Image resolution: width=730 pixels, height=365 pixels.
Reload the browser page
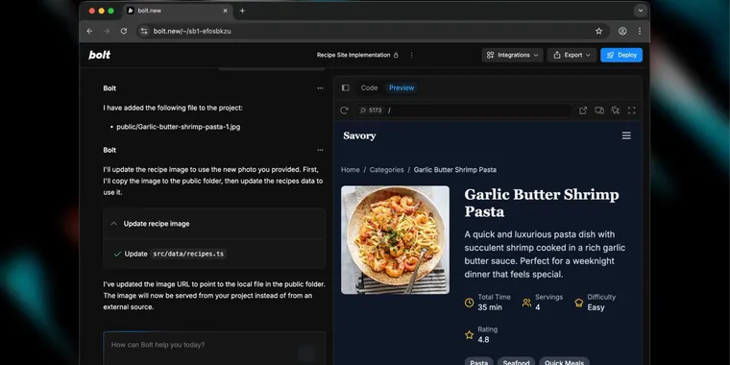point(124,31)
